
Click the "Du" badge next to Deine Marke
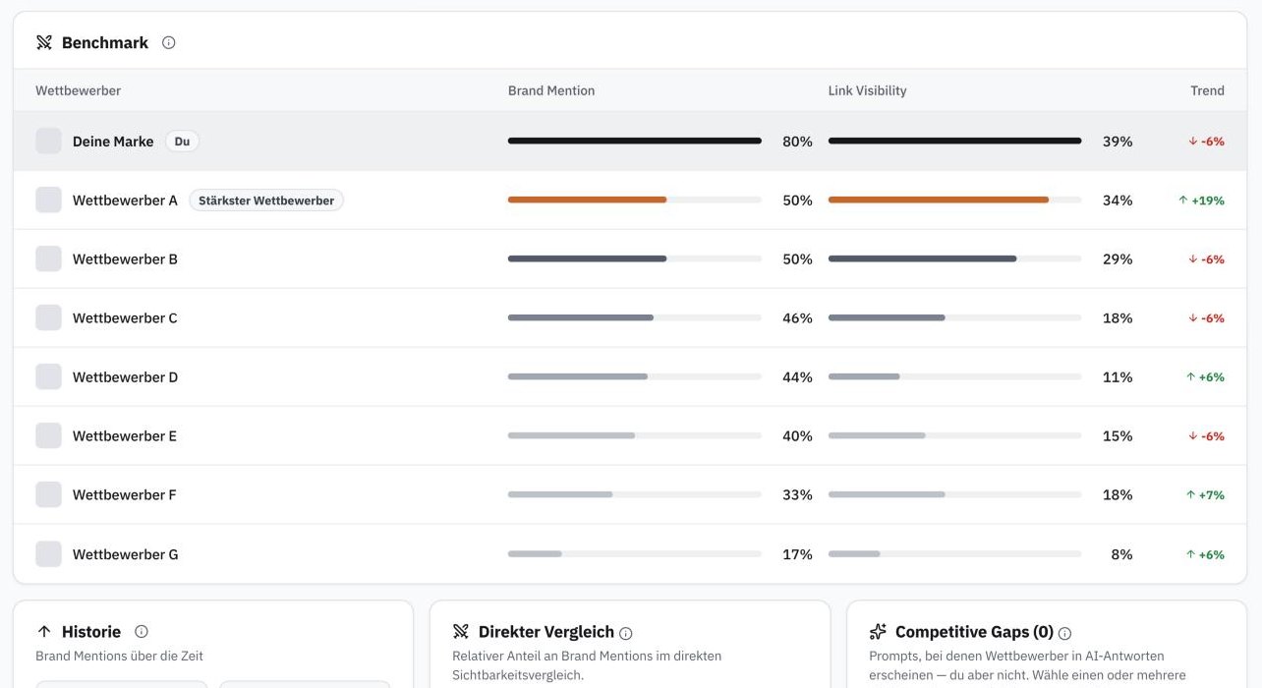tap(182, 142)
